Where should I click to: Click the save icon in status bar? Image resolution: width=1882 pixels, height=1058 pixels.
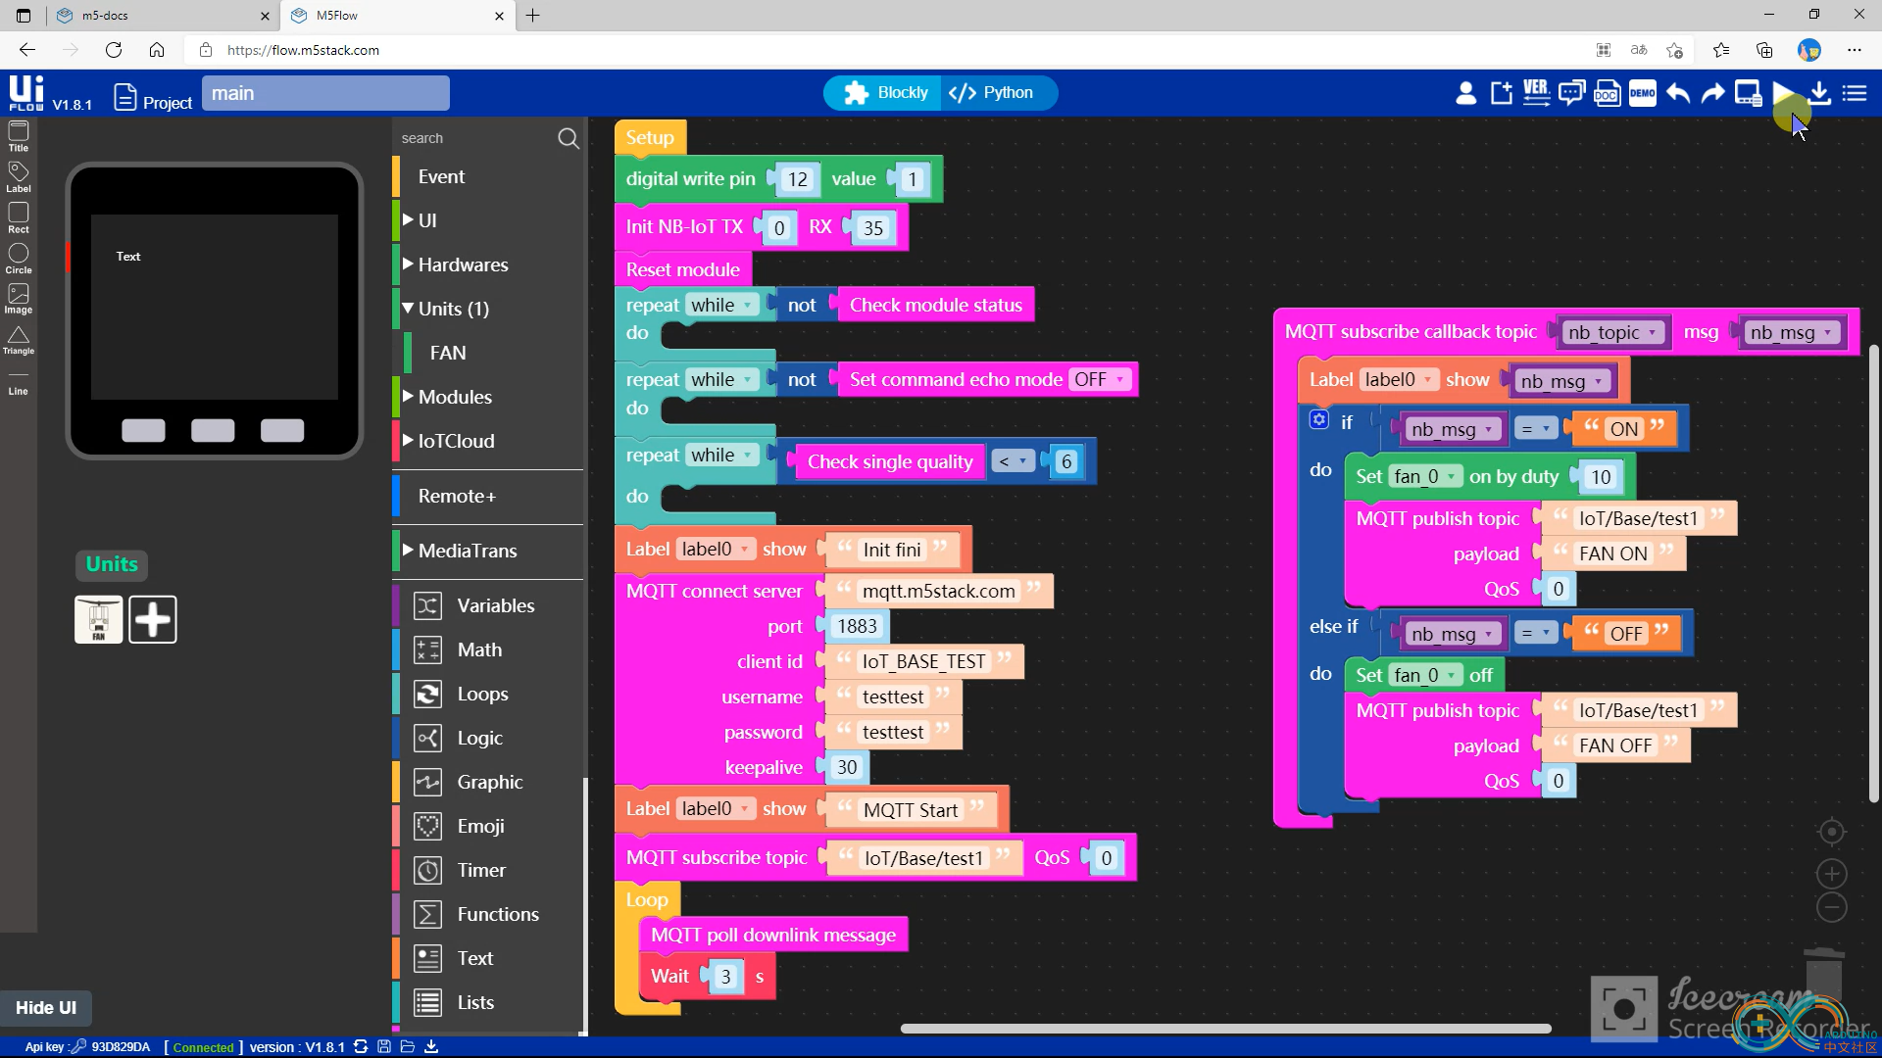click(384, 1046)
